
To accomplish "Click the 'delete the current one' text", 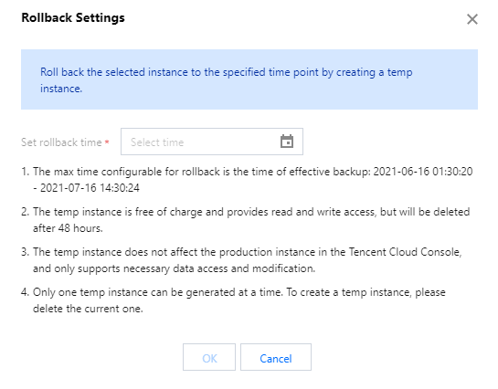I will point(88,309).
